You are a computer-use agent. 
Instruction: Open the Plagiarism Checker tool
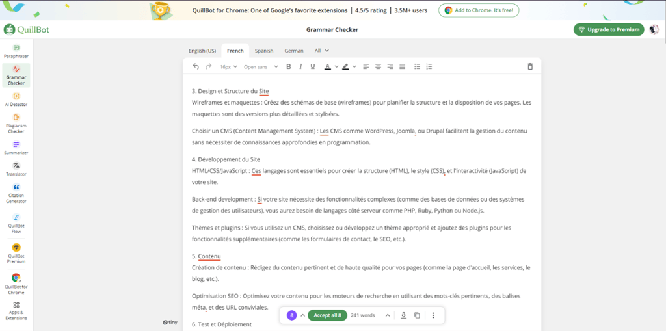(x=16, y=124)
